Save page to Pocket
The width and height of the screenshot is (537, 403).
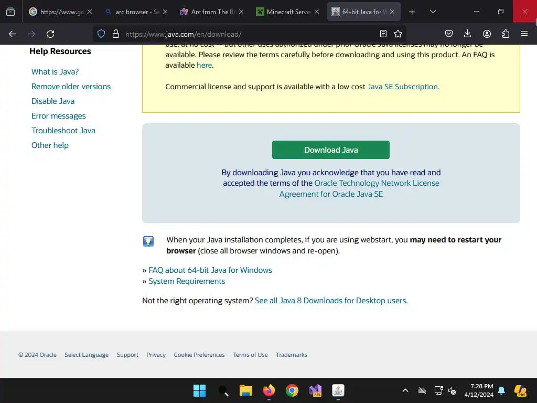(449, 34)
